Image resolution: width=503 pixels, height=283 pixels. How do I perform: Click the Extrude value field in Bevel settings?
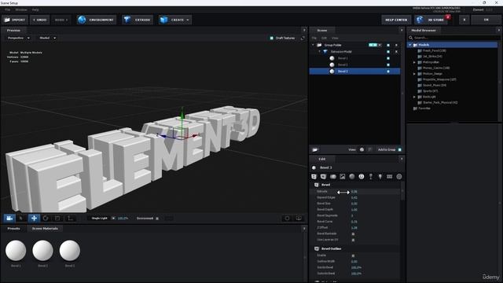point(354,192)
